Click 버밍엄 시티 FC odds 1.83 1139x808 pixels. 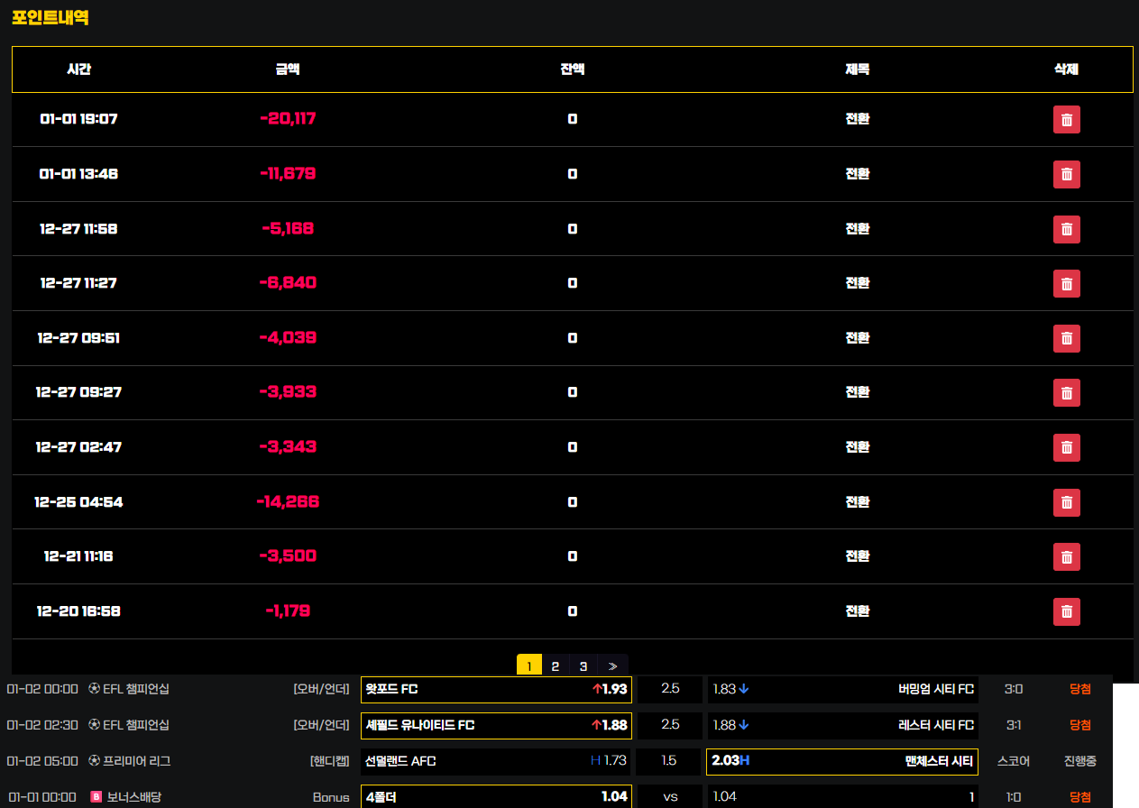(842, 690)
